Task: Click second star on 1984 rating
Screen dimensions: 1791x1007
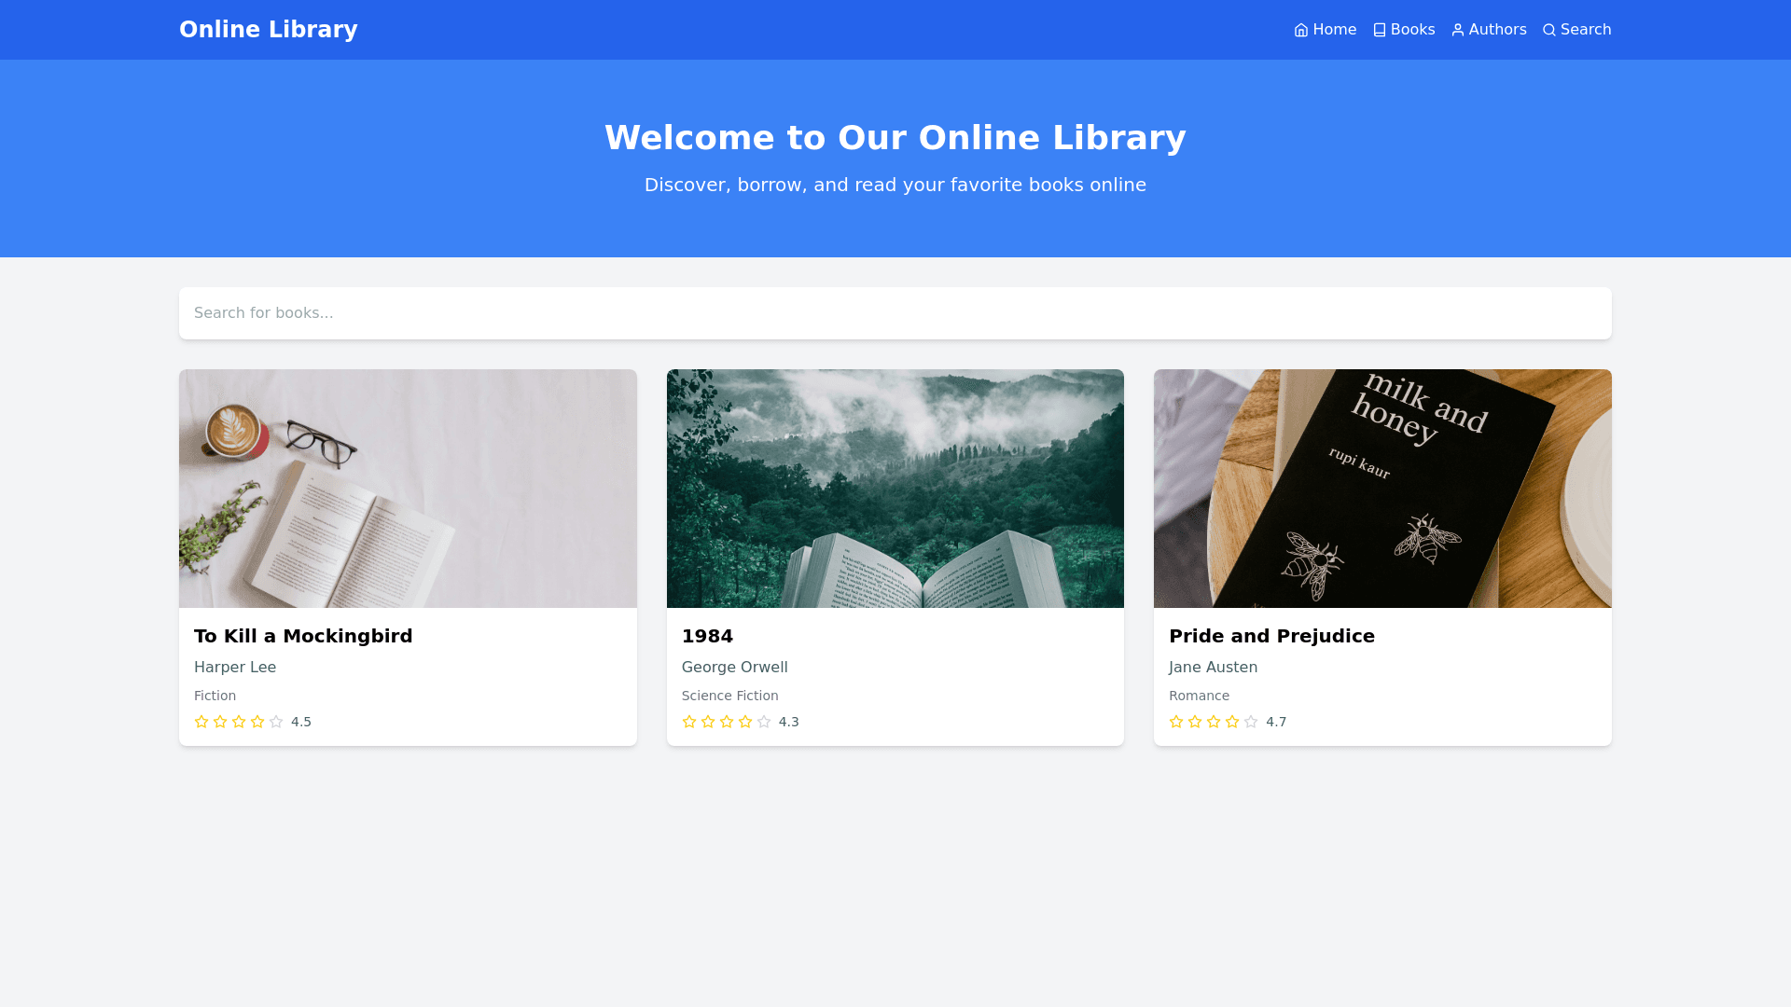Action: click(708, 722)
